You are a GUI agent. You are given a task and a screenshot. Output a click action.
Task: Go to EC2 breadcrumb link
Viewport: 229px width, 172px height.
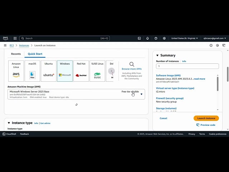(x=12, y=46)
